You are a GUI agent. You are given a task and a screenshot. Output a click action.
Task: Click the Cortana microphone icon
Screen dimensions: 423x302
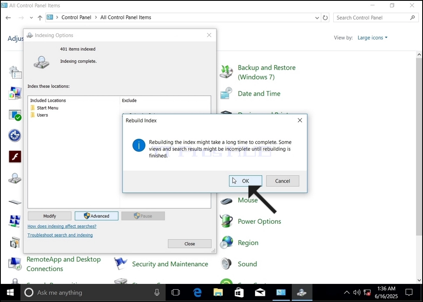pos(157,293)
